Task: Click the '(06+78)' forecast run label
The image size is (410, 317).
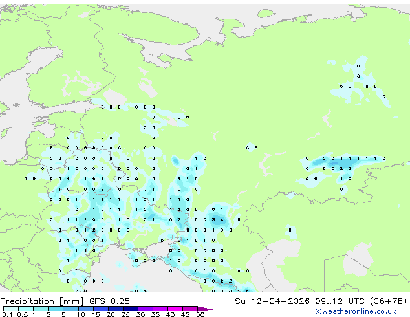Action: 389,301
